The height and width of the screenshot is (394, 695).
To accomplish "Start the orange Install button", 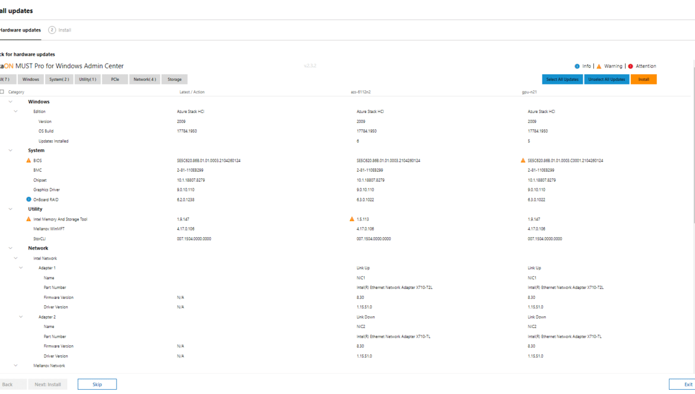I will 643,79.
